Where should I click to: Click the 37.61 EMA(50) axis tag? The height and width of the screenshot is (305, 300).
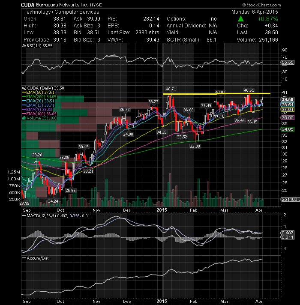pyautogui.click(x=287, y=110)
